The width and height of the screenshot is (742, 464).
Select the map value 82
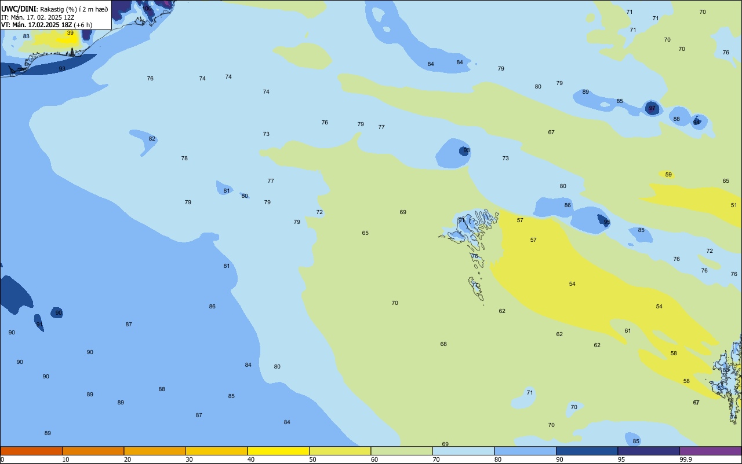click(152, 139)
